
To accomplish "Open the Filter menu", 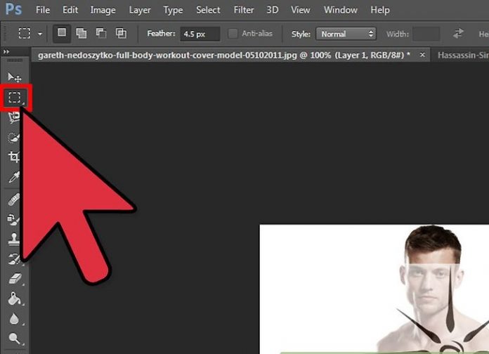I will click(x=244, y=11).
